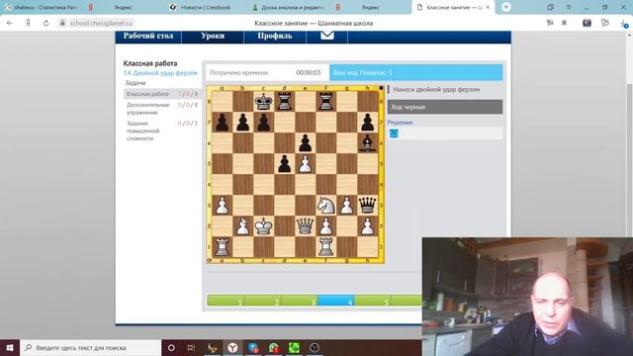Open a new browser tab with plus
633x356 pixels.
(x=505, y=7)
